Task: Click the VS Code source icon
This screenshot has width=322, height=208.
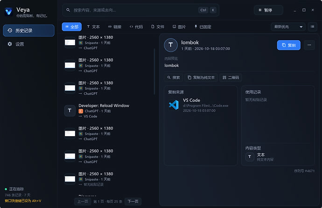Action: 174,105
